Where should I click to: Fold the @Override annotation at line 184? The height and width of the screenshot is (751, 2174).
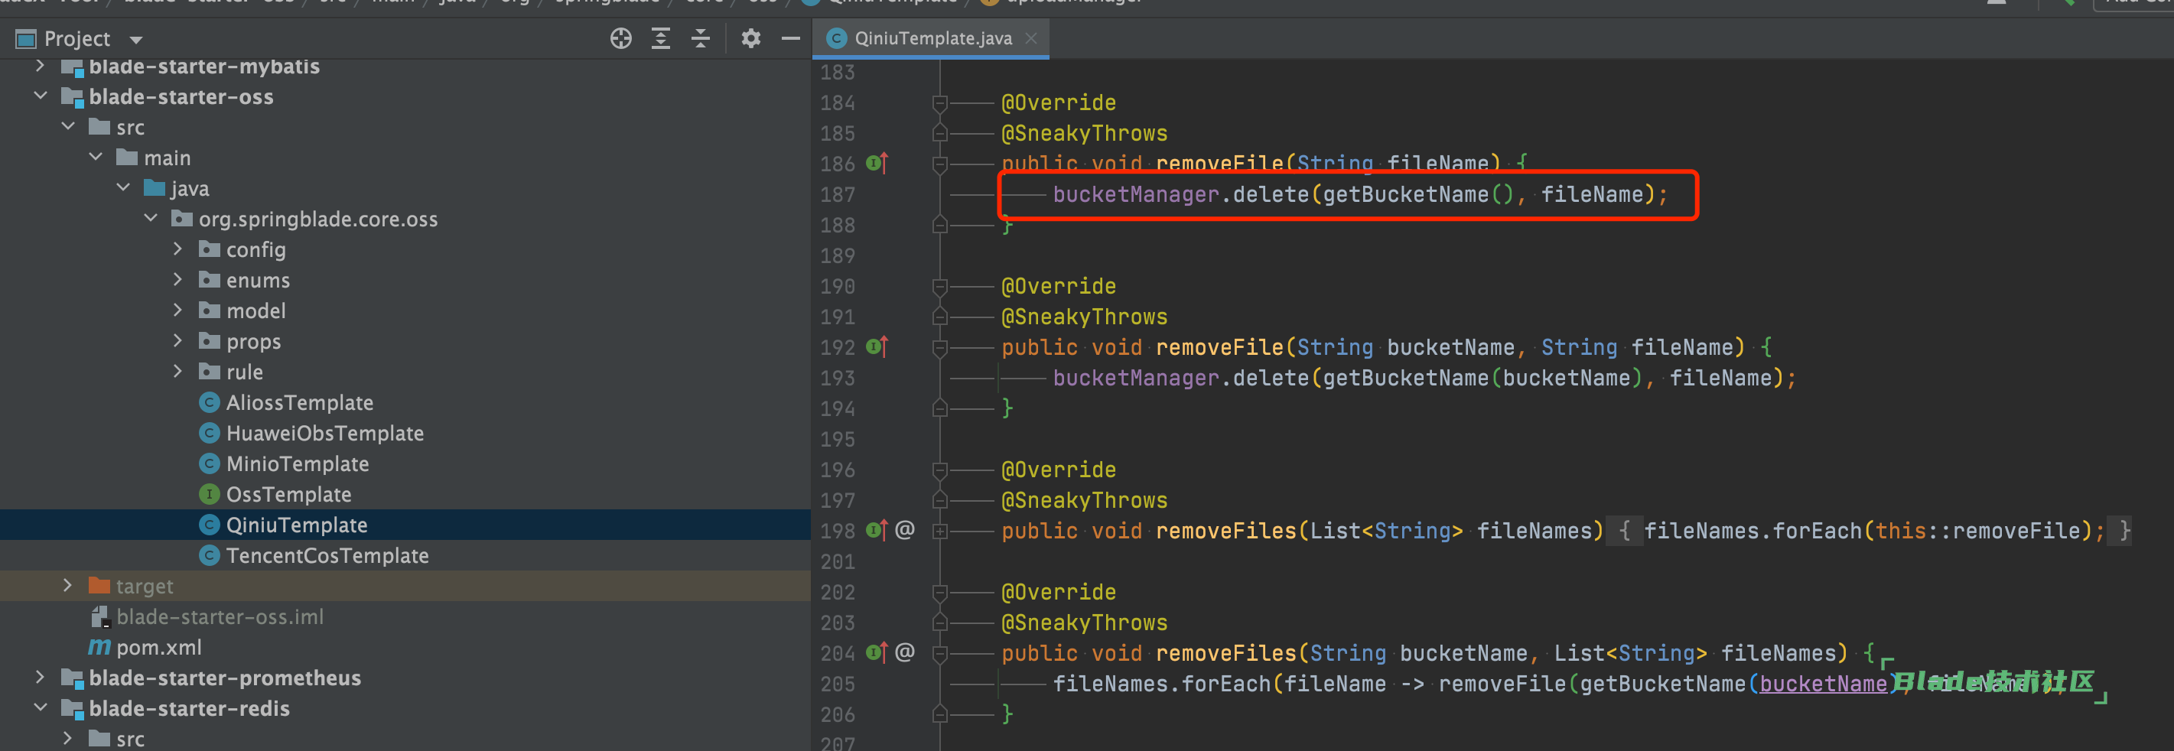click(x=939, y=103)
